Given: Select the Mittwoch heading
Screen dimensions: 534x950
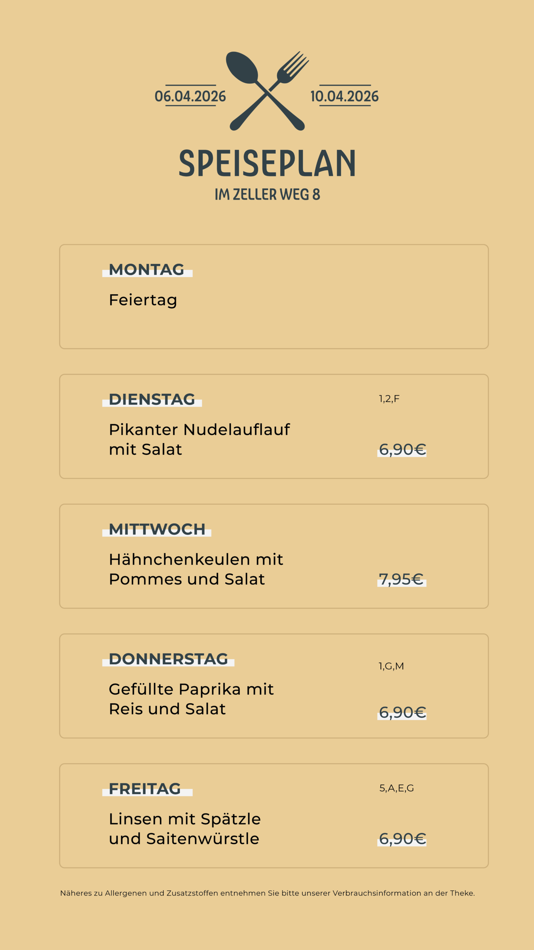Looking at the screenshot, I should pos(157,529).
